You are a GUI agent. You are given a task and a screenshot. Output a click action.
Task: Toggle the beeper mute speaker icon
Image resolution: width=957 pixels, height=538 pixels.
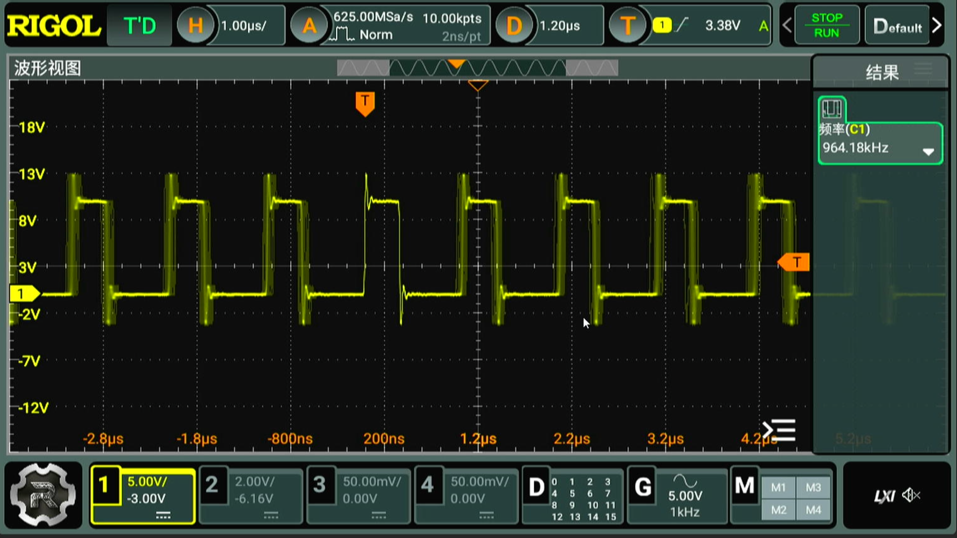pos(911,495)
